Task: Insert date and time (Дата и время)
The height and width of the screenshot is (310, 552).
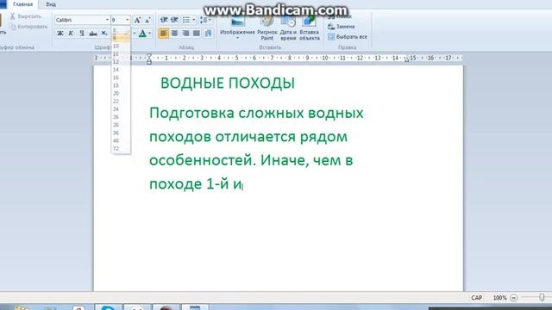Action: (x=288, y=28)
